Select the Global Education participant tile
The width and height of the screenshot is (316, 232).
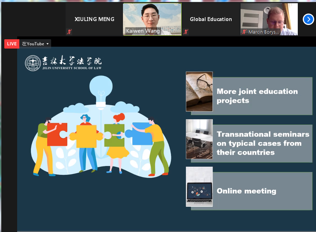click(211, 19)
